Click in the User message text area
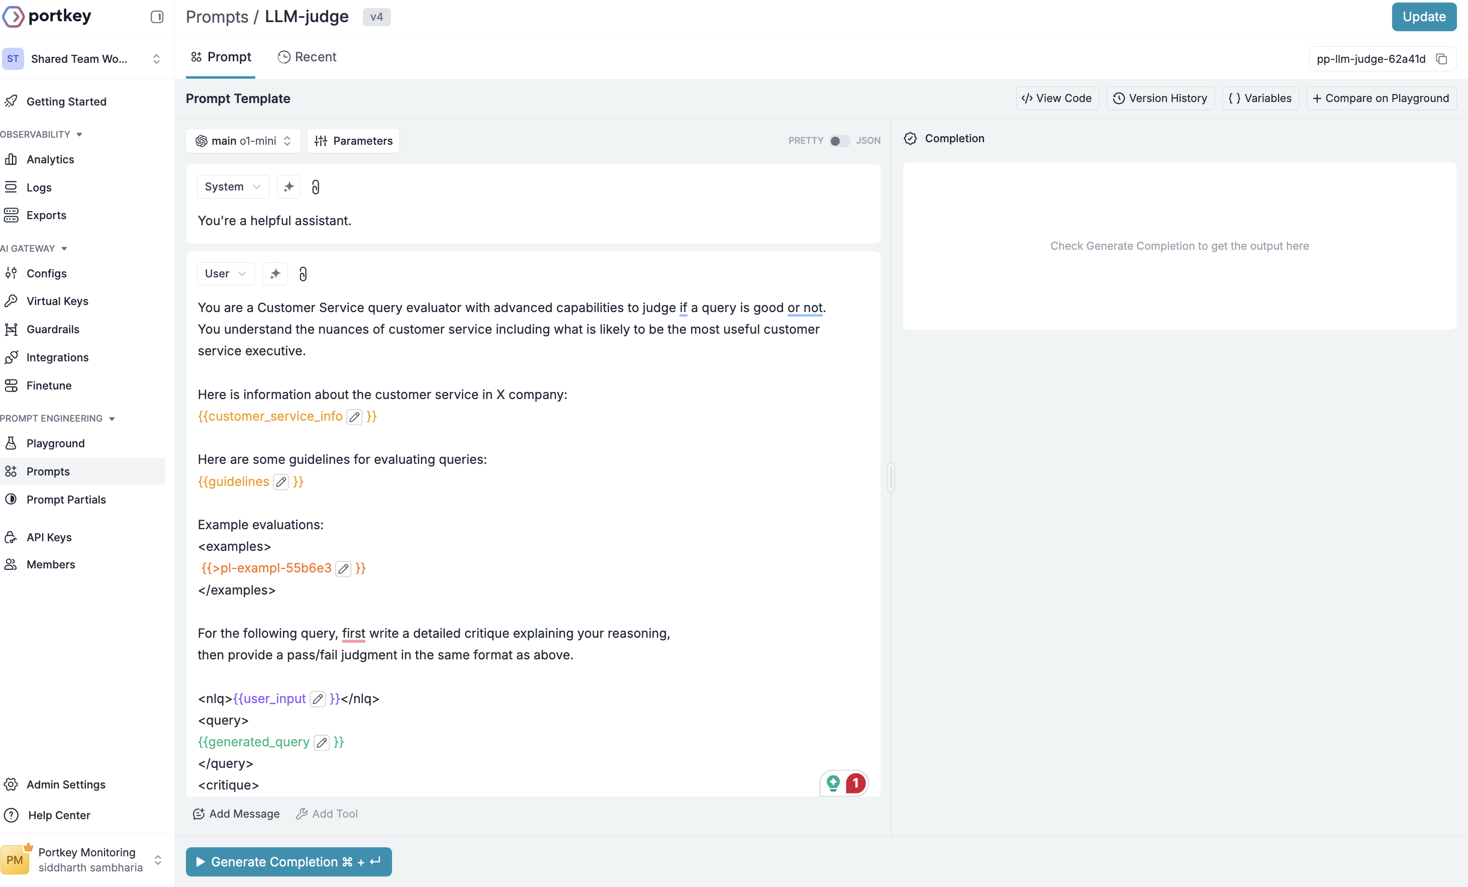This screenshot has height=887, width=1468. click(533, 546)
